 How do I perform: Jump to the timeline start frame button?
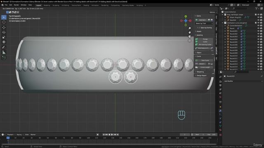coord(104,134)
